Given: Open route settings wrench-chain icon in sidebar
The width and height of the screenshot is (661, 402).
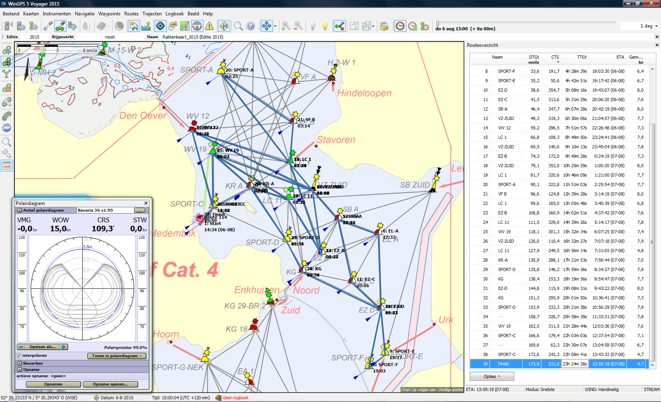Looking at the screenshot, I should (7, 102).
